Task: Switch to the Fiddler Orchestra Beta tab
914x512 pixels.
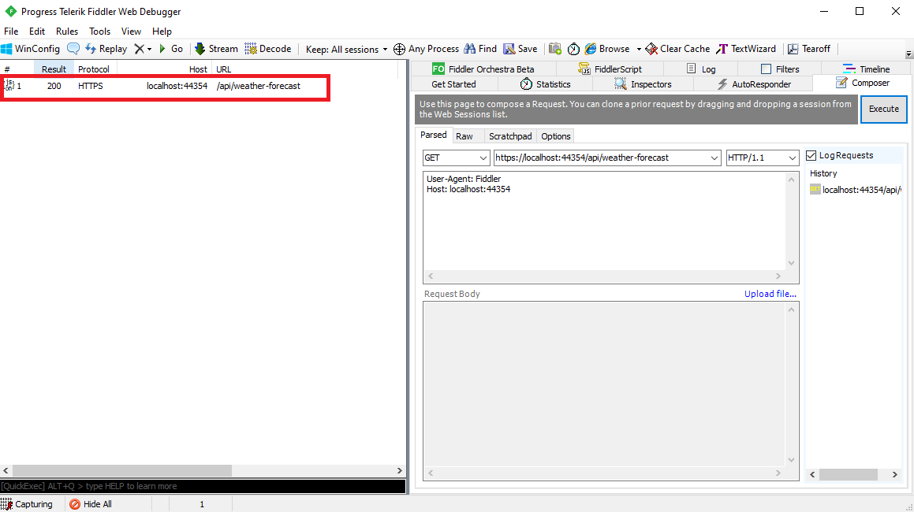Action: 483,69
